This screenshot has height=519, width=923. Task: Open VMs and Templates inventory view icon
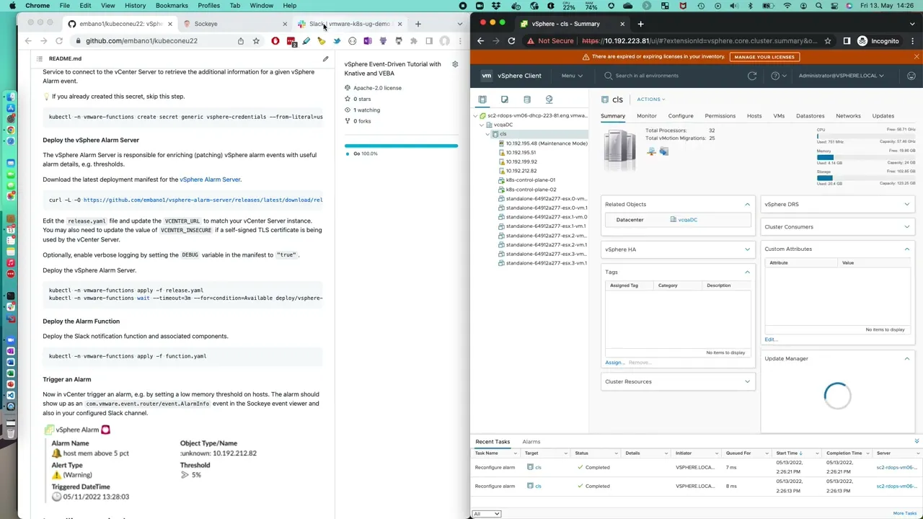pos(505,99)
